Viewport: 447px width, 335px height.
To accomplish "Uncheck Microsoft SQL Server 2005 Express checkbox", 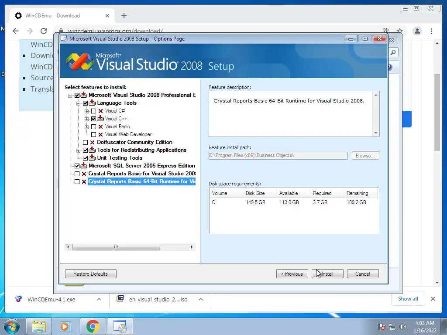I will (x=77, y=166).
